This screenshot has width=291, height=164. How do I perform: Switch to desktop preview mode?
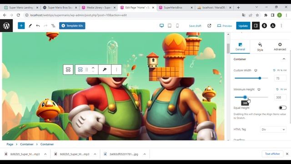point(162,26)
